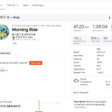Click the 혜주 왕 – Ride header
The image size is (112, 112).
[10, 17]
